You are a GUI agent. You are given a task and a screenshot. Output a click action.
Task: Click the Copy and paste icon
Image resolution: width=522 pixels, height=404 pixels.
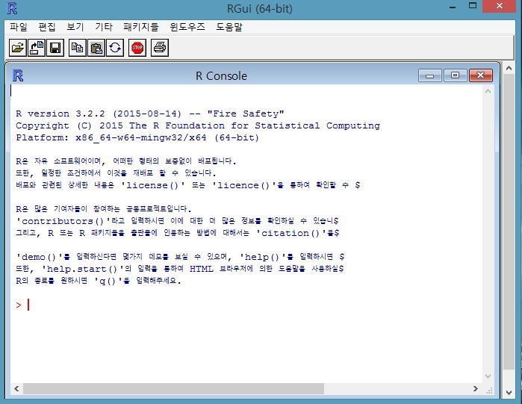(115, 48)
